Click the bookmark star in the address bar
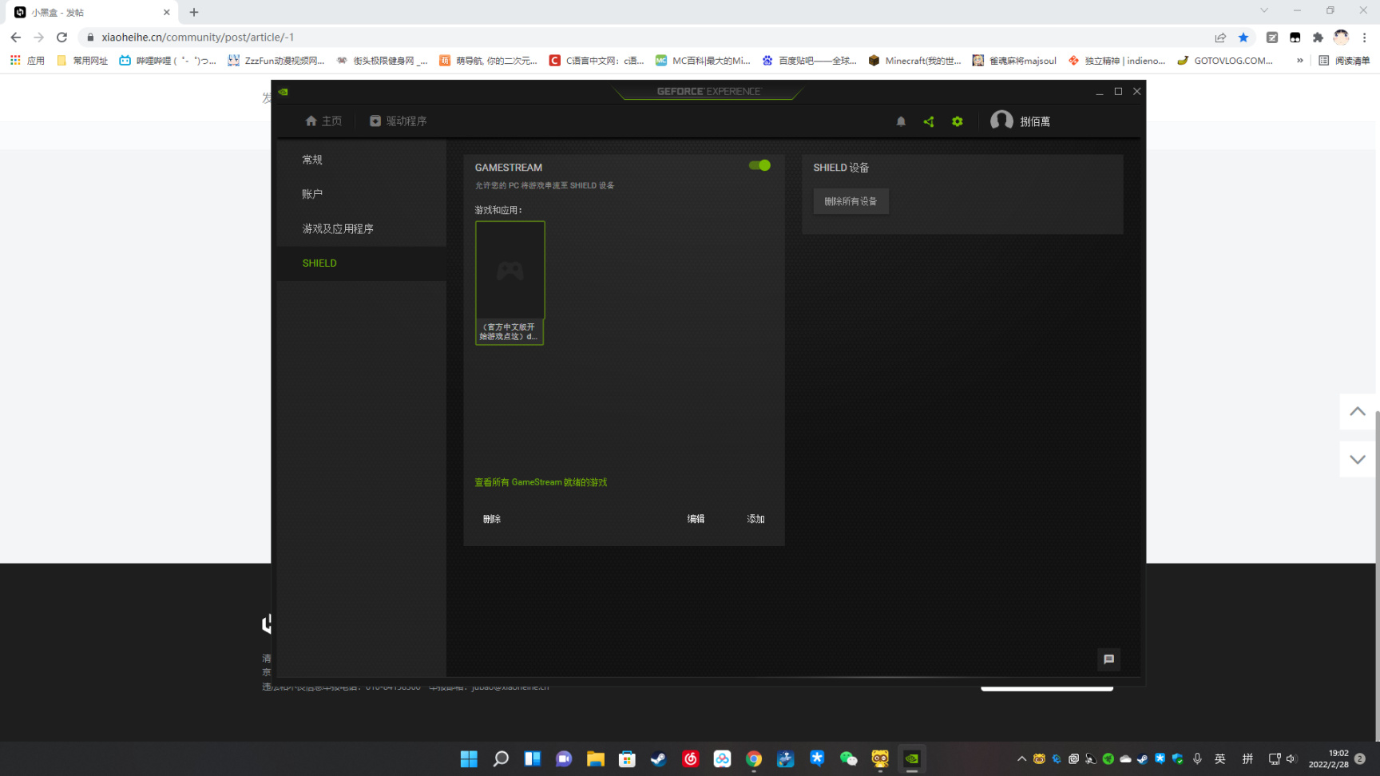Screen dimensions: 1380x776 tap(1243, 38)
